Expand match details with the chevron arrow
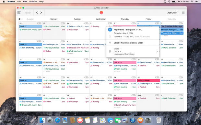Image resolution: width=201 pixels, height=125 pixels. pyautogui.click(x=157, y=51)
